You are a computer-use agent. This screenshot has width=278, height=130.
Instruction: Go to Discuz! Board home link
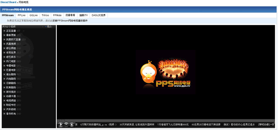8,2
